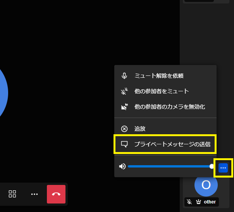Open プライベートメッセージの送信 option

(165, 144)
